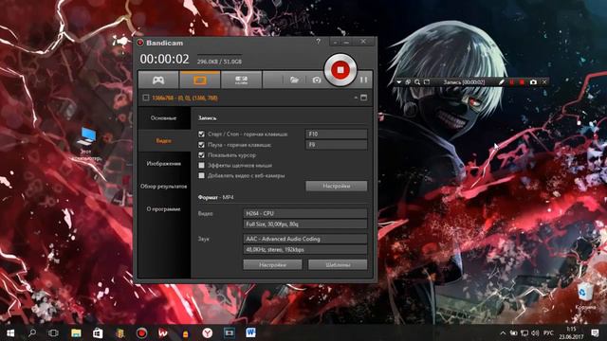
Task: Open the О программе tab
Action: pos(164,208)
